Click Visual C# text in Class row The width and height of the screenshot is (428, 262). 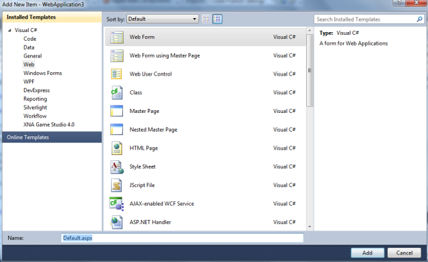click(x=284, y=92)
